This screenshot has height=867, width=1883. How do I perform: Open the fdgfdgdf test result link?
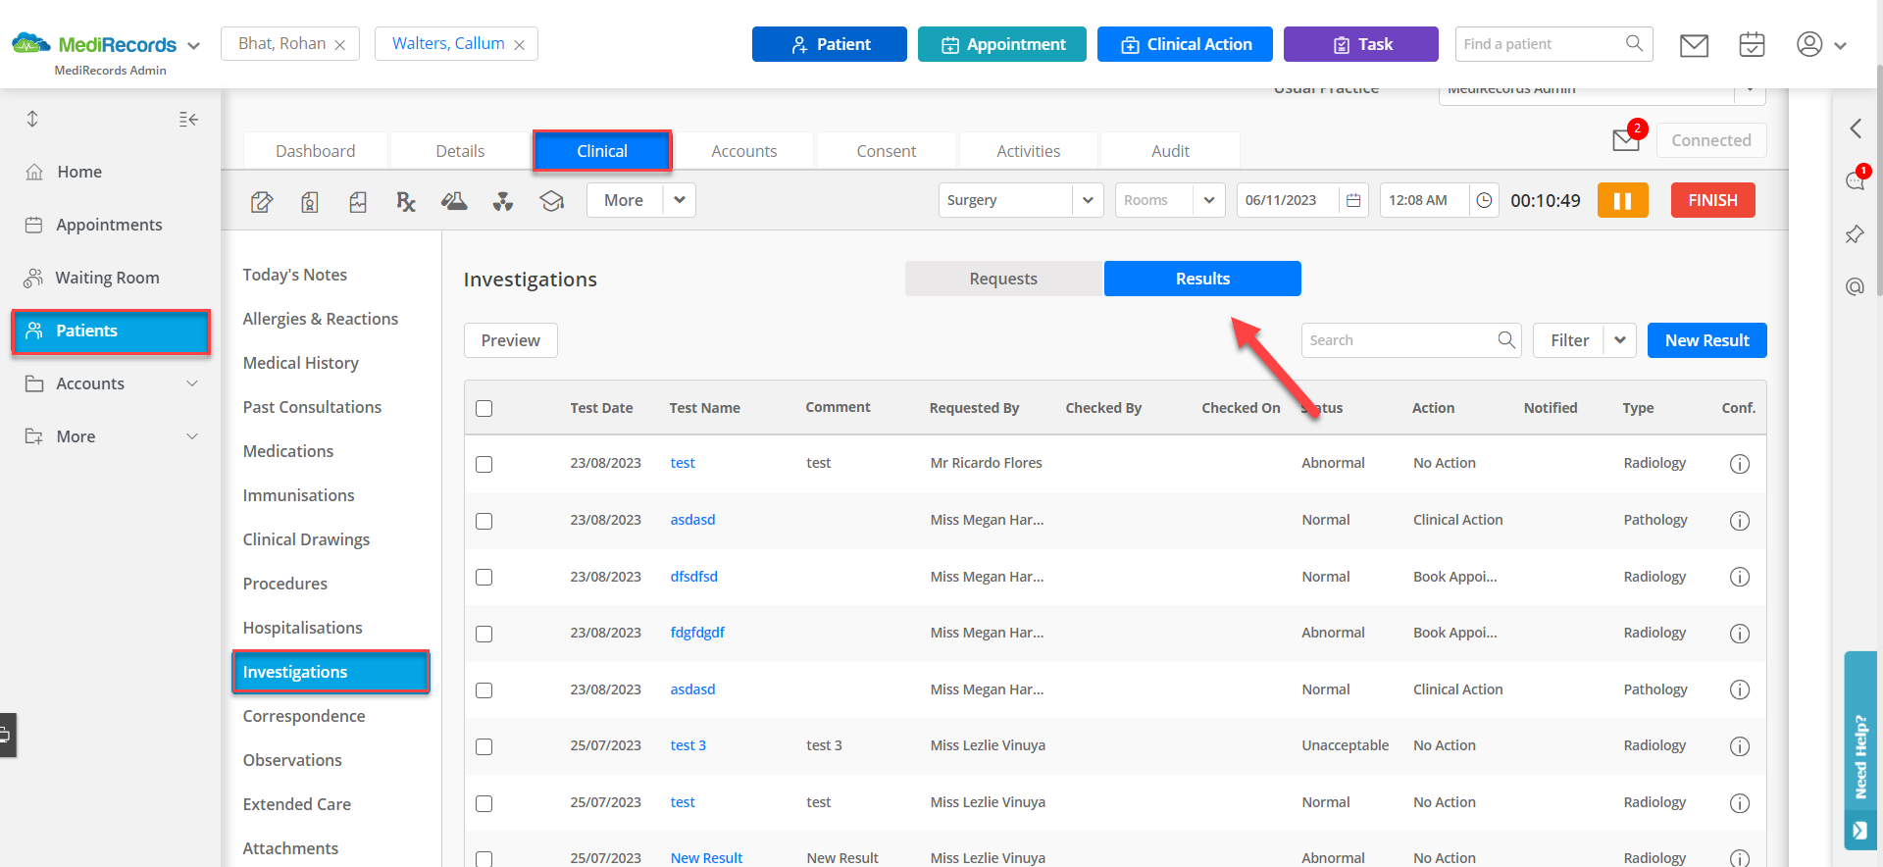(x=697, y=633)
